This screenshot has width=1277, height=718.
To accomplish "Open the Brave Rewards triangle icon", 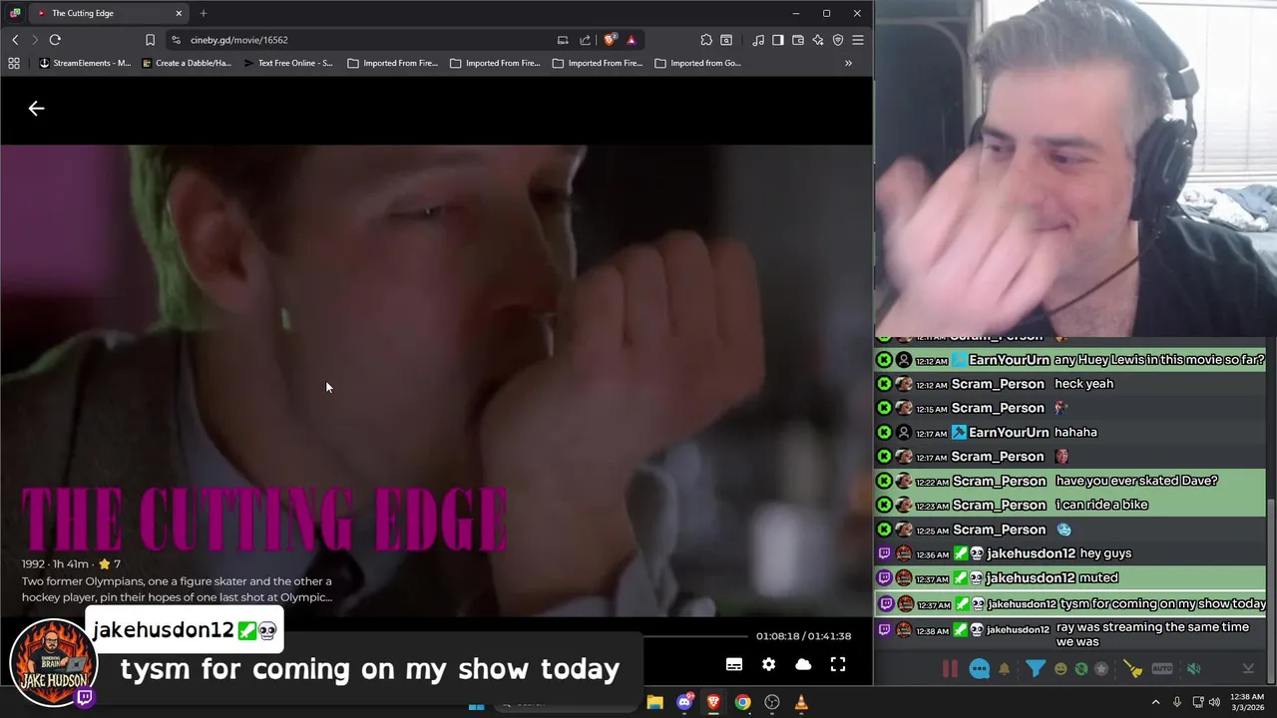I will 632,40.
